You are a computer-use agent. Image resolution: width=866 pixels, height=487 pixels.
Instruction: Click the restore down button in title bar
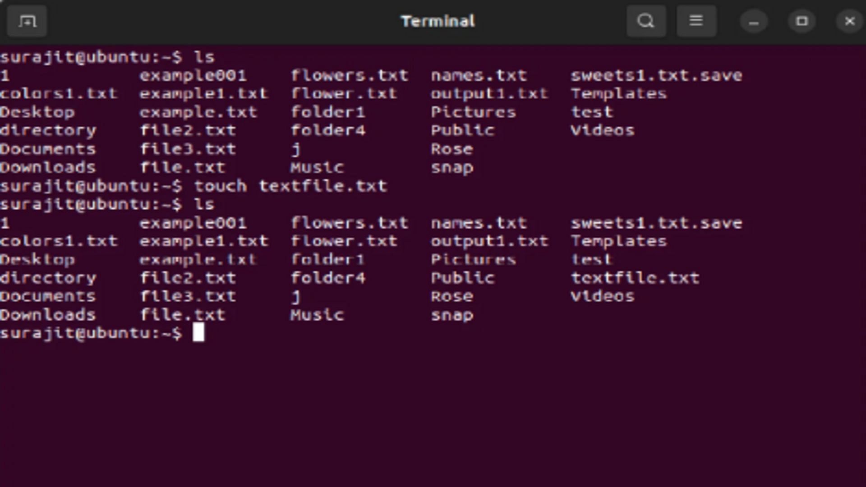tap(802, 21)
